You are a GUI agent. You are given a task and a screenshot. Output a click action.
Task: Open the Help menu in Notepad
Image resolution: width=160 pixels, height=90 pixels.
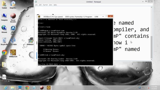pos(55,5)
